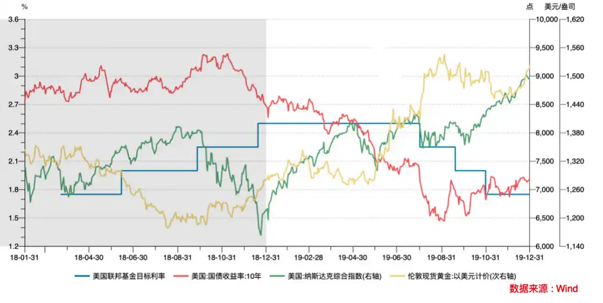Click the % unit label above left axis

[24, 6]
